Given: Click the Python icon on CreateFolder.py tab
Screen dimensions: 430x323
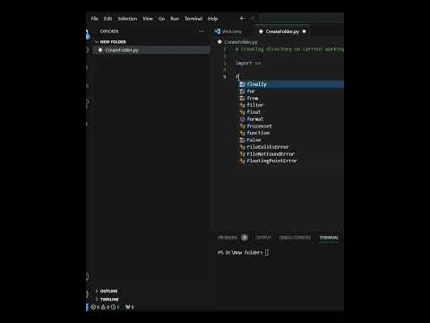Looking at the screenshot, I should click(x=261, y=31).
